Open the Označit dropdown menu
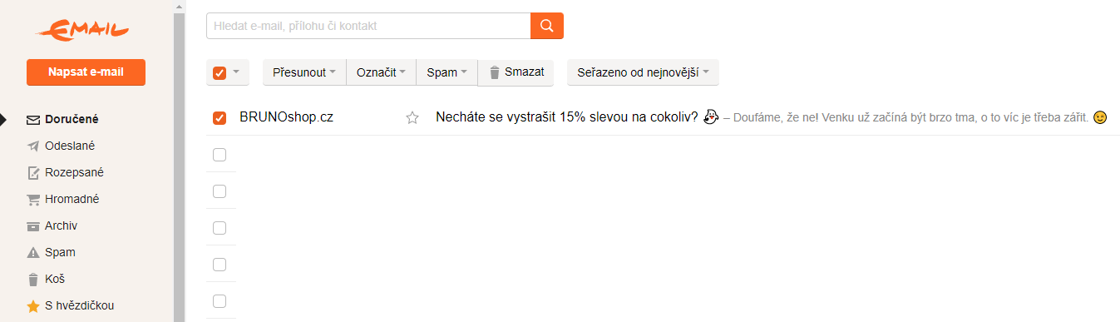The height and width of the screenshot is (322, 1120). [x=381, y=72]
